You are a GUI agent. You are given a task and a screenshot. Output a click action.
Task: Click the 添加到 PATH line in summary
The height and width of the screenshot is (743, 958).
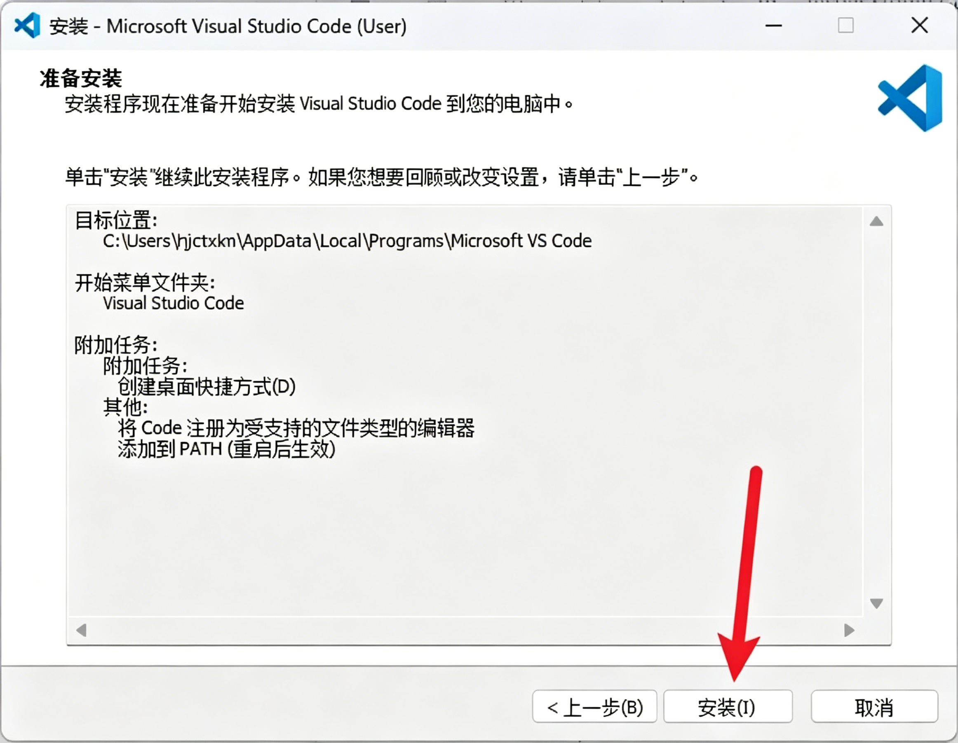226,449
